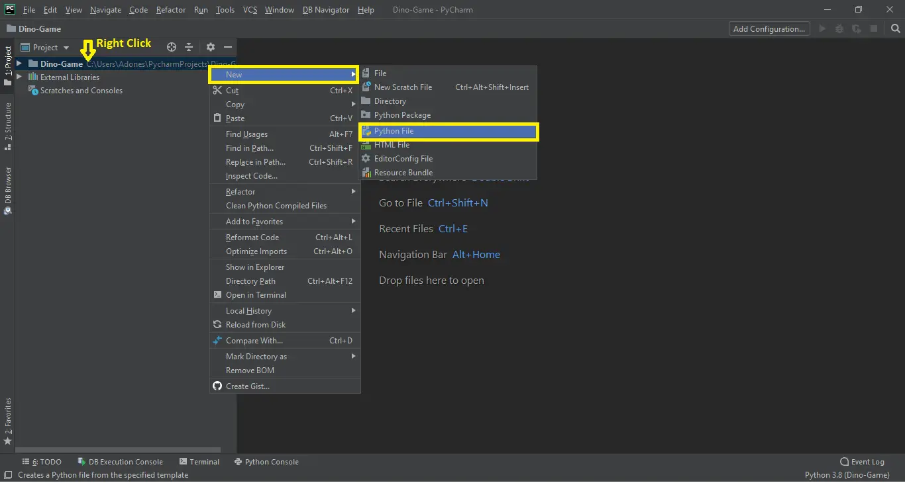Click the locate/scroll from source target icon
The width and height of the screenshot is (905, 483).
pyautogui.click(x=172, y=47)
